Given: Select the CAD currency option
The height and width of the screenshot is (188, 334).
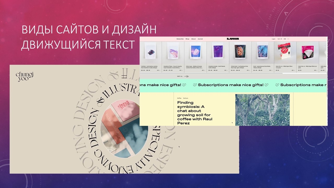Looking at the screenshot, I should point(285,39).
